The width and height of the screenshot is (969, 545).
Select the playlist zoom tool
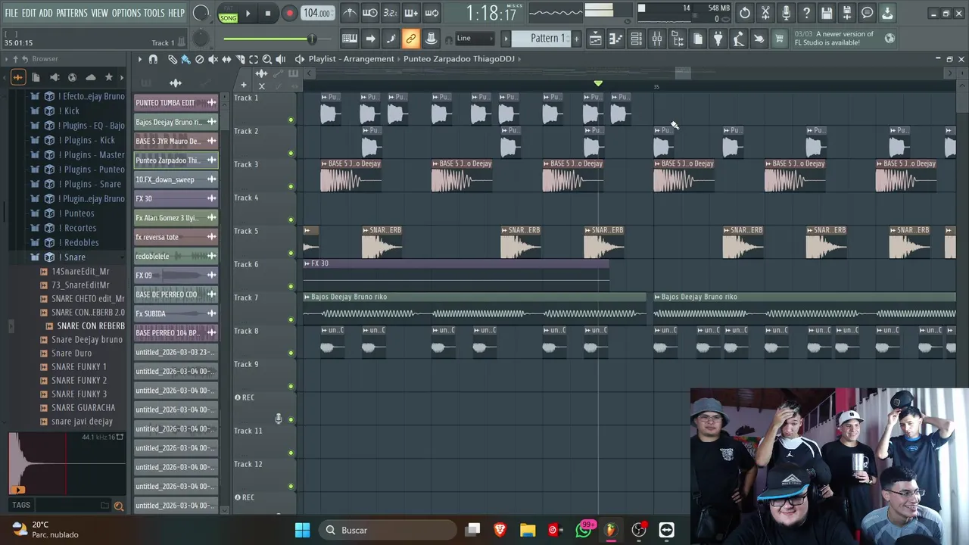pos(267,59)
